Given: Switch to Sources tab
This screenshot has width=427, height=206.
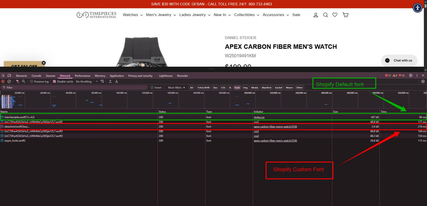Looking at the screenshot, I should (50, 76).
